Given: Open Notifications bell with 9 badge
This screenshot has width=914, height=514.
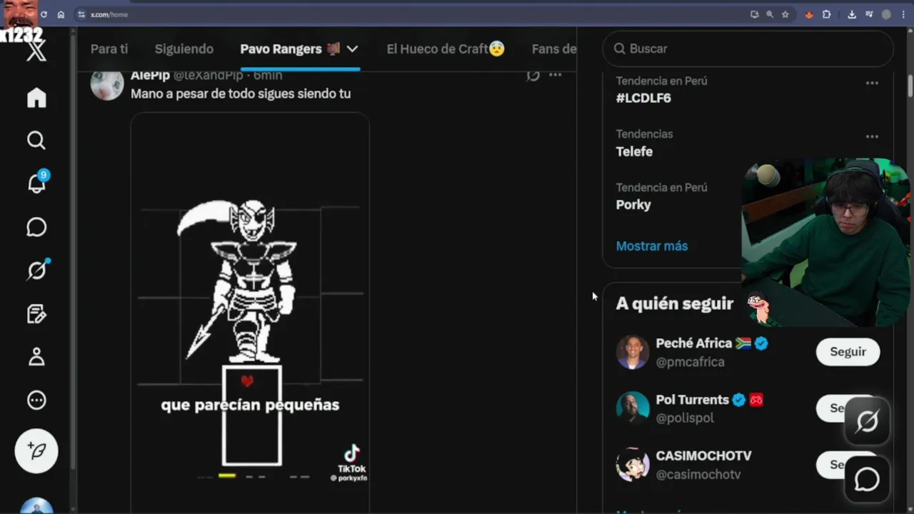Looking at the screenshot, I should [36, 183].
